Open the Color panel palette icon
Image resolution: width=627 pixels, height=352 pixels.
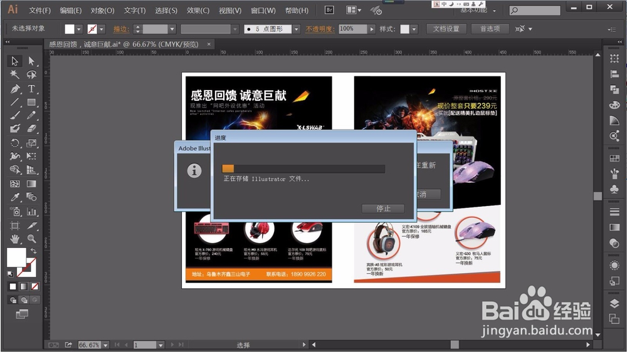(614, 105)
